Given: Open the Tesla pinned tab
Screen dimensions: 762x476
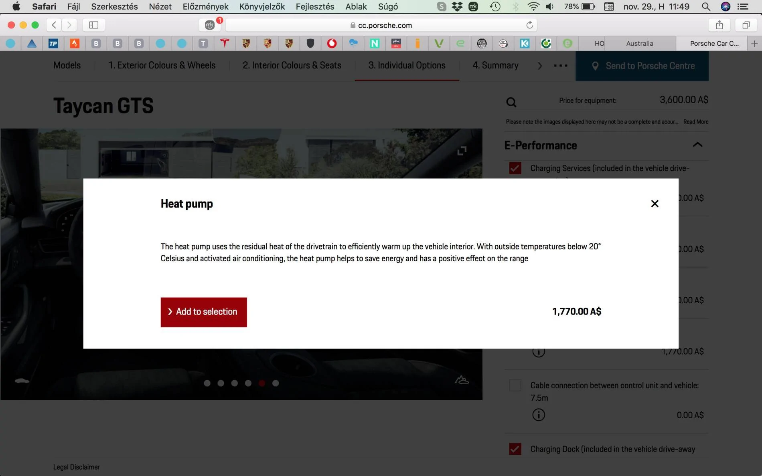Looking at the screenshot, I should pyautogui.click(x=225, y=43).
